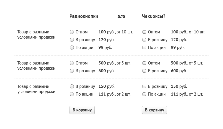Image resolution: width=223 pixels, height=129 pixels.
Task: Tick the В розницу 120 руб. checkbox
Action: (144, 40)
